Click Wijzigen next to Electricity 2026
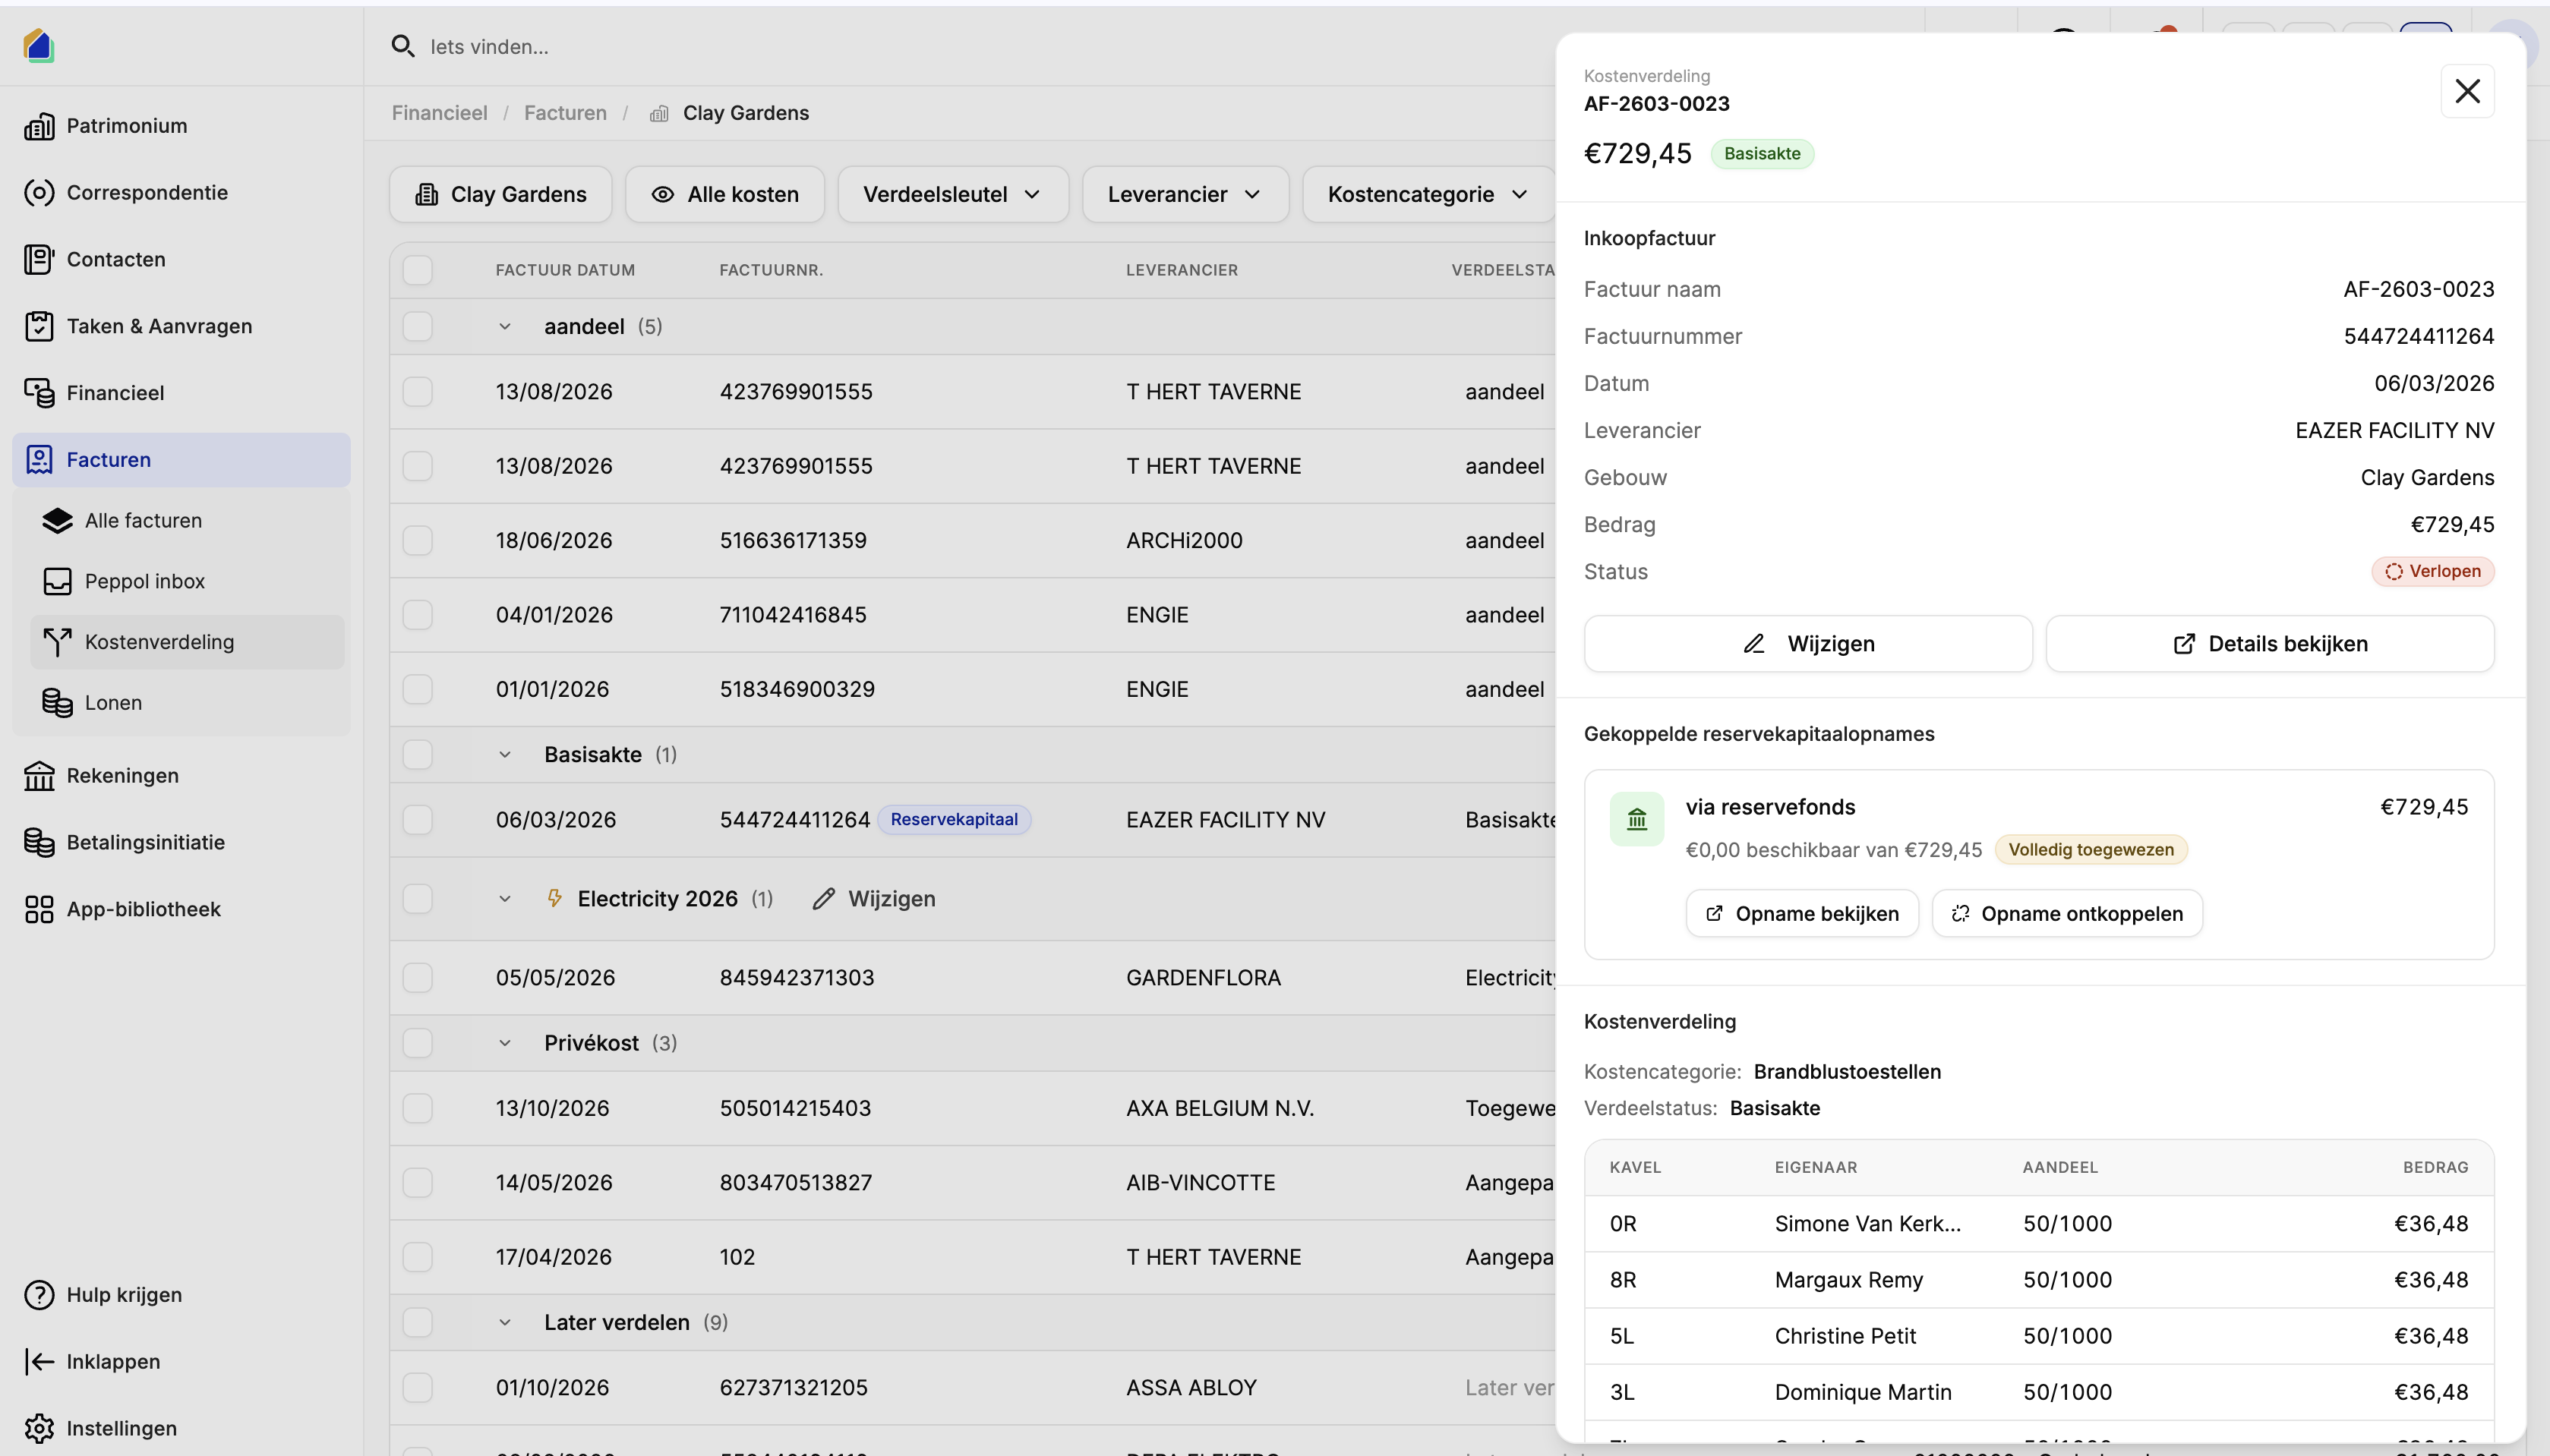Image resolution: width=2550 pixels, height=1456 pixels. point(874,899)
